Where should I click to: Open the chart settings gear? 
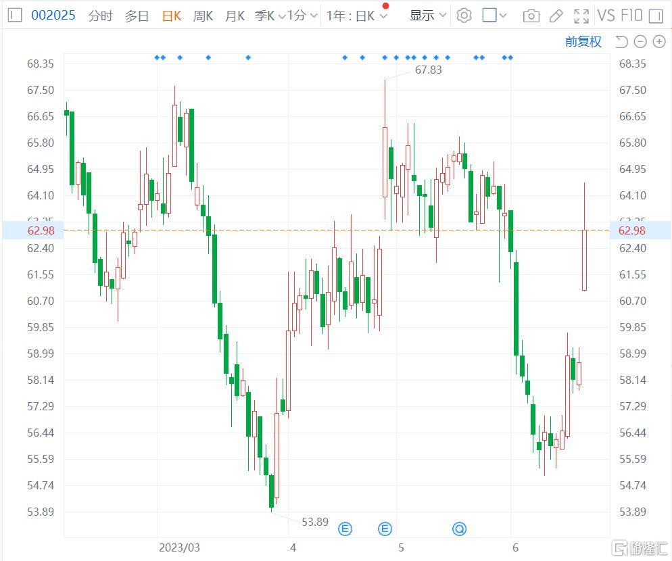tap(464, 16)
